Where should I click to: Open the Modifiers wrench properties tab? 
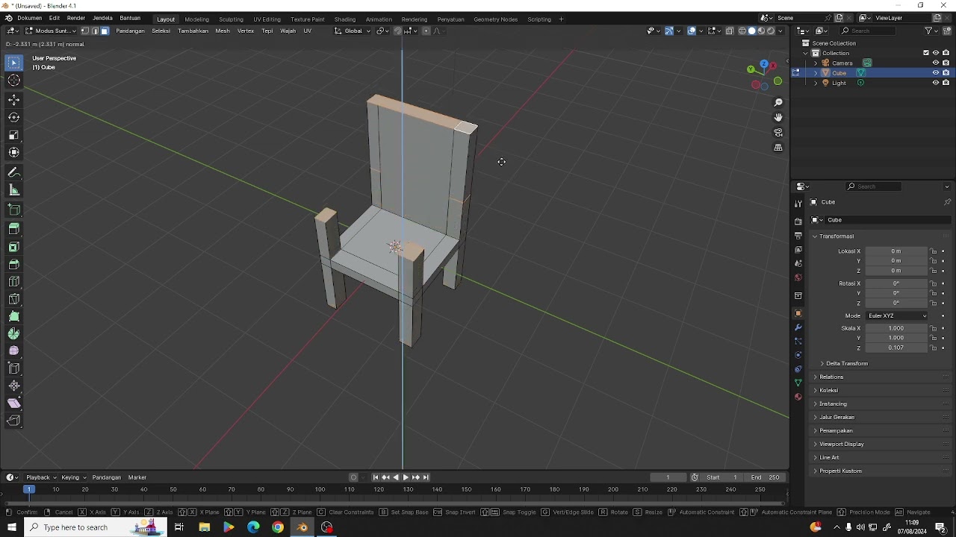(798, 327)
